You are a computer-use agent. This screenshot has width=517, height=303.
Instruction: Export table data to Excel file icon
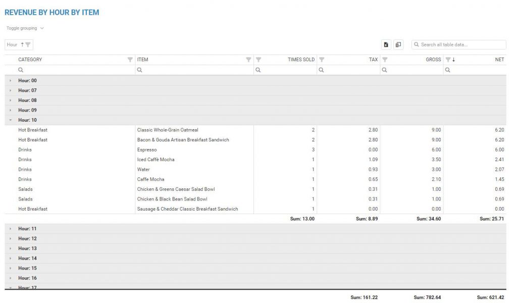(386, 44)
